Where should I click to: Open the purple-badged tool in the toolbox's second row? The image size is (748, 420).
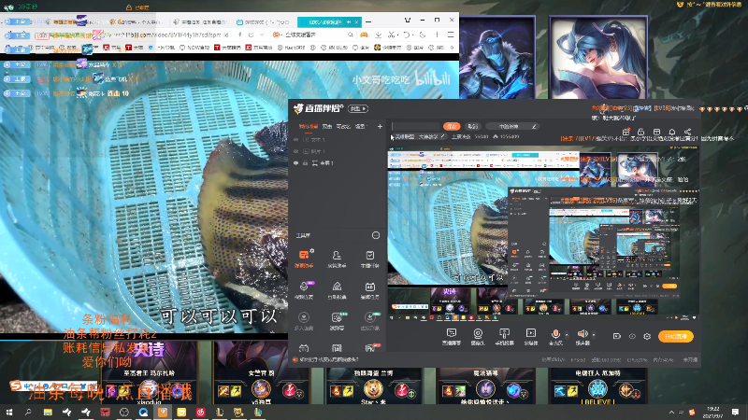(304, 289)
